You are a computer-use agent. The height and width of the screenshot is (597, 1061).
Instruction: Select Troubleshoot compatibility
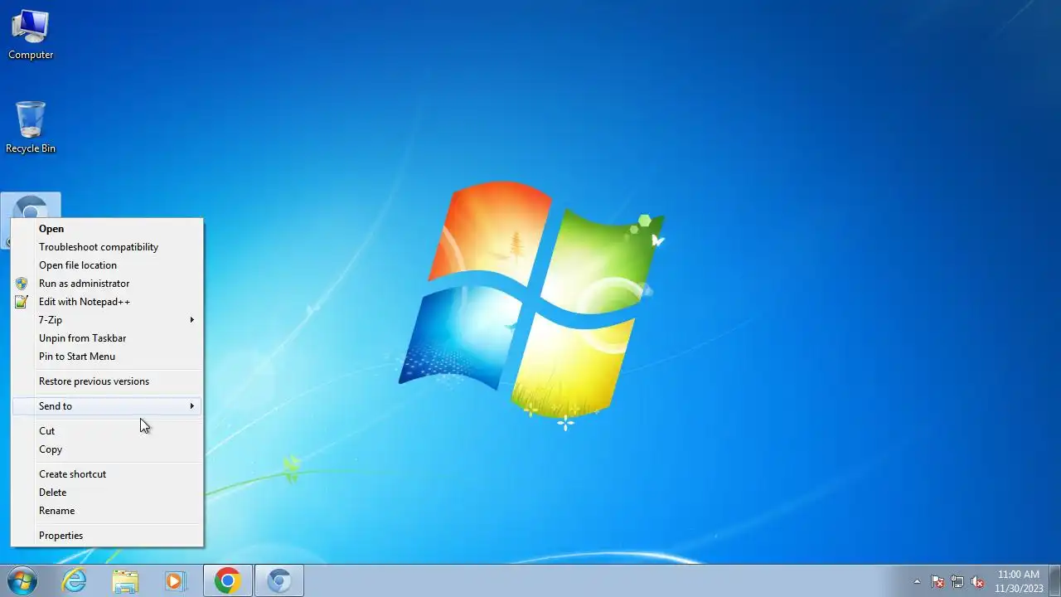tap(108, 247)
